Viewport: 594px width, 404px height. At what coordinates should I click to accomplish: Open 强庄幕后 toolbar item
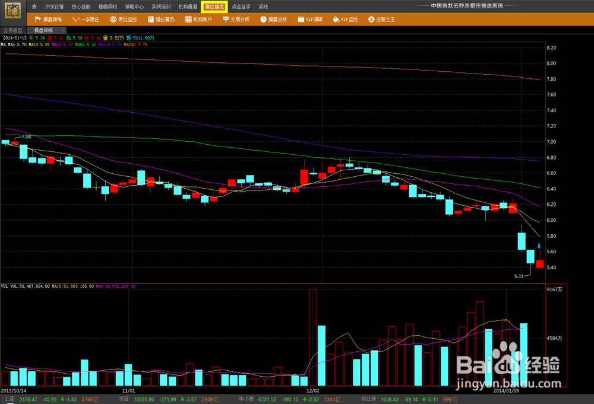(x=161, y=20)
